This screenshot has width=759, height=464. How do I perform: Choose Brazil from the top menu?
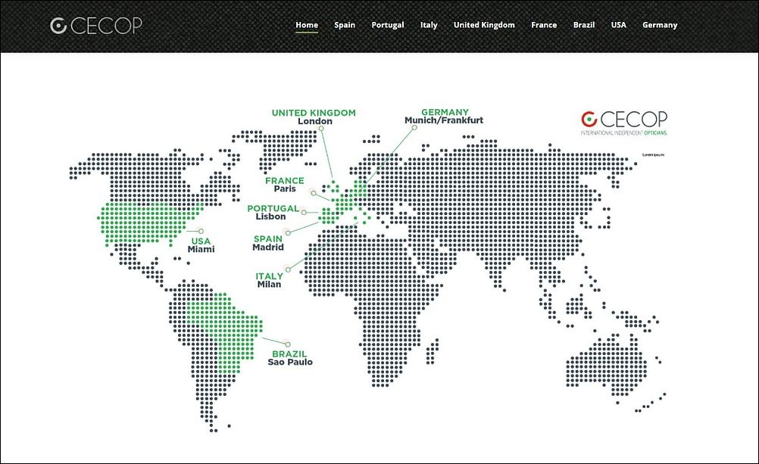tap(584, 25)
